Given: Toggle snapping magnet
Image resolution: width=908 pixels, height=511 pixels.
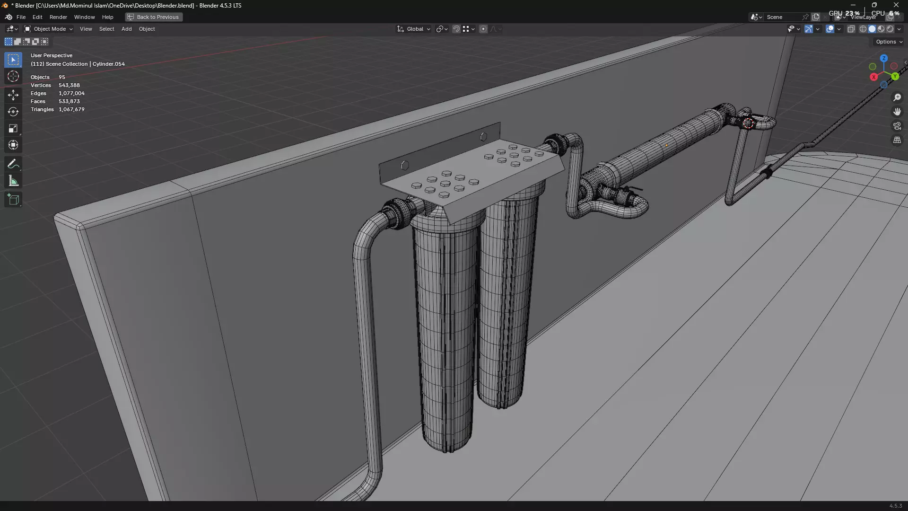Looking at the screenshot, I should tap(456, 29).
